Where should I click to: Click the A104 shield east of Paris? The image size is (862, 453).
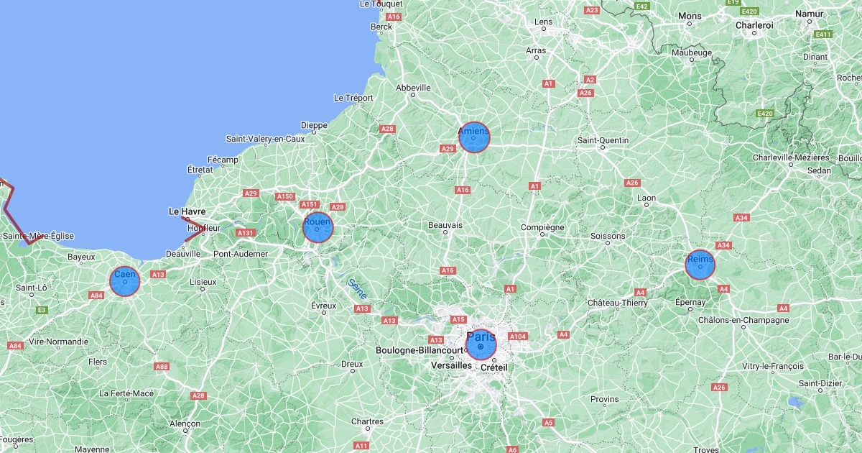coord(518,337)
